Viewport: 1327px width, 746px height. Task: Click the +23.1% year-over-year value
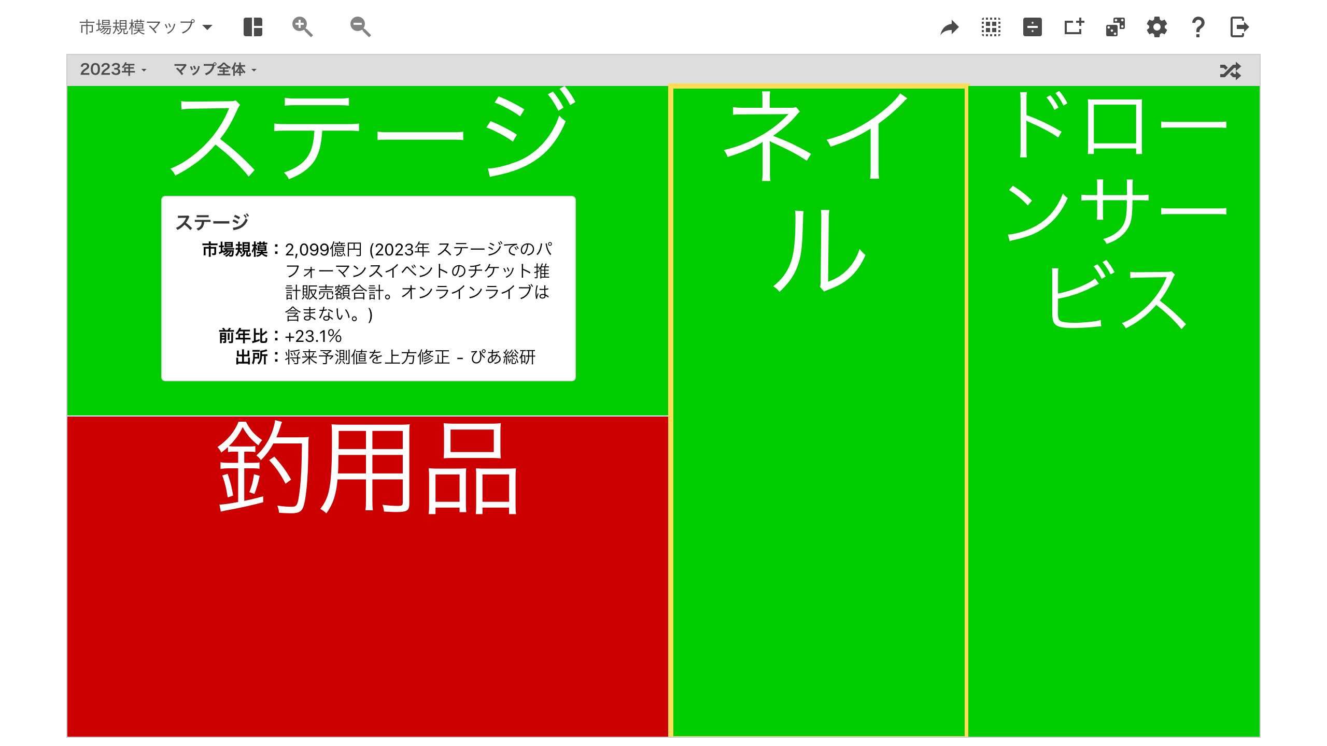313,336
